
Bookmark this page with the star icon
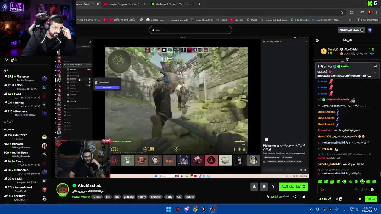click(x=342, y=12)
